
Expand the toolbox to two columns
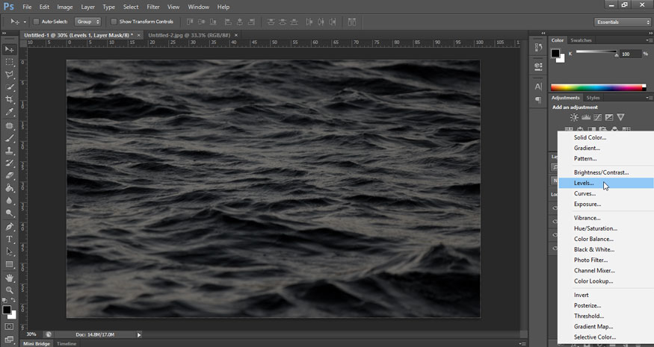4,33
